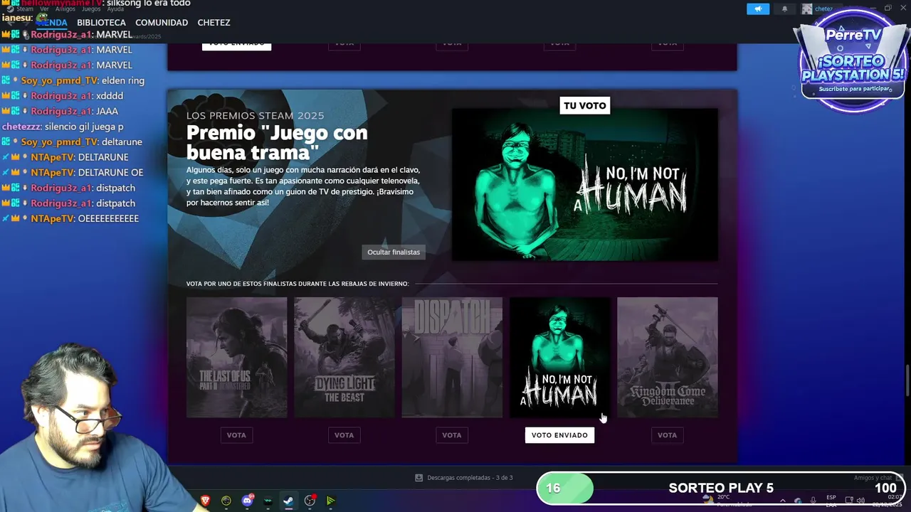Vote for The Last of Us Part II
The width and height of the screenshot is (911, 512).
236,435
